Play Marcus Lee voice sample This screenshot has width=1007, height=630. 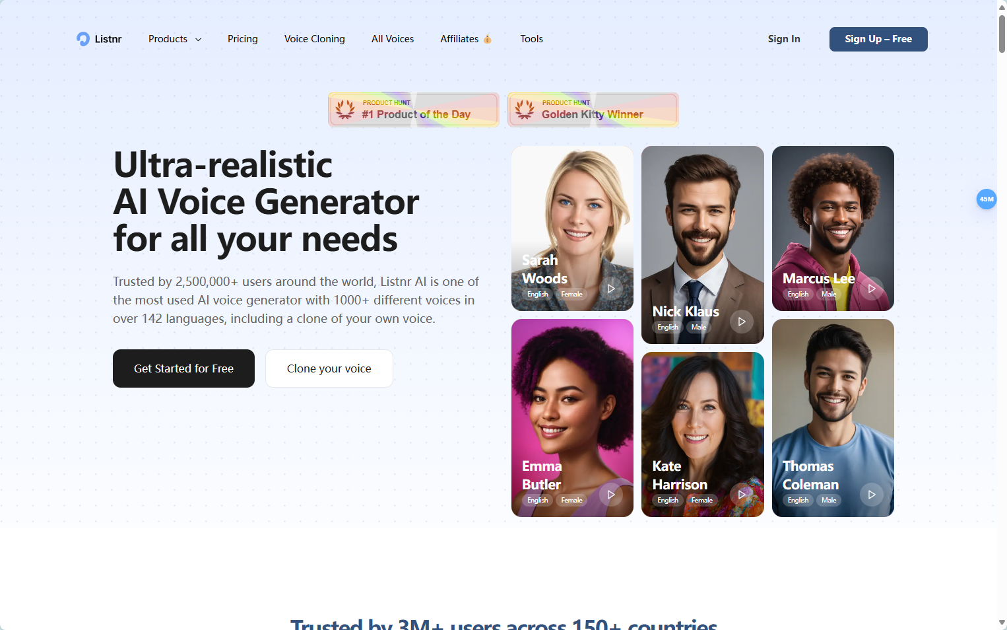872,289
